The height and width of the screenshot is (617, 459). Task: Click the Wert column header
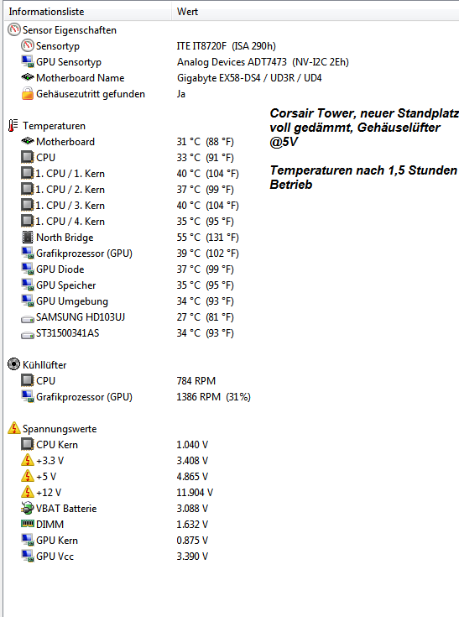pyautogui.click(x=316, y=12)
